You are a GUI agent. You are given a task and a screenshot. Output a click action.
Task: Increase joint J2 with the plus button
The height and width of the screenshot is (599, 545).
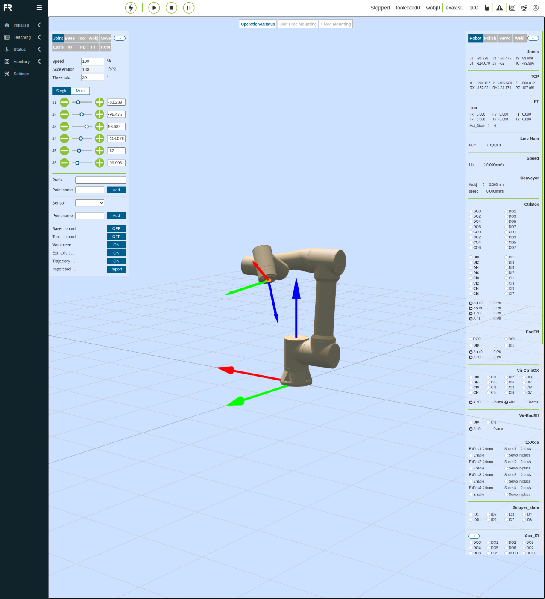click(100, 114)
